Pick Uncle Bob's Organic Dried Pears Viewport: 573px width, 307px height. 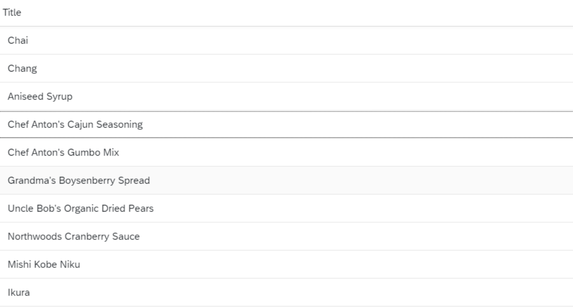click(286, 208)
